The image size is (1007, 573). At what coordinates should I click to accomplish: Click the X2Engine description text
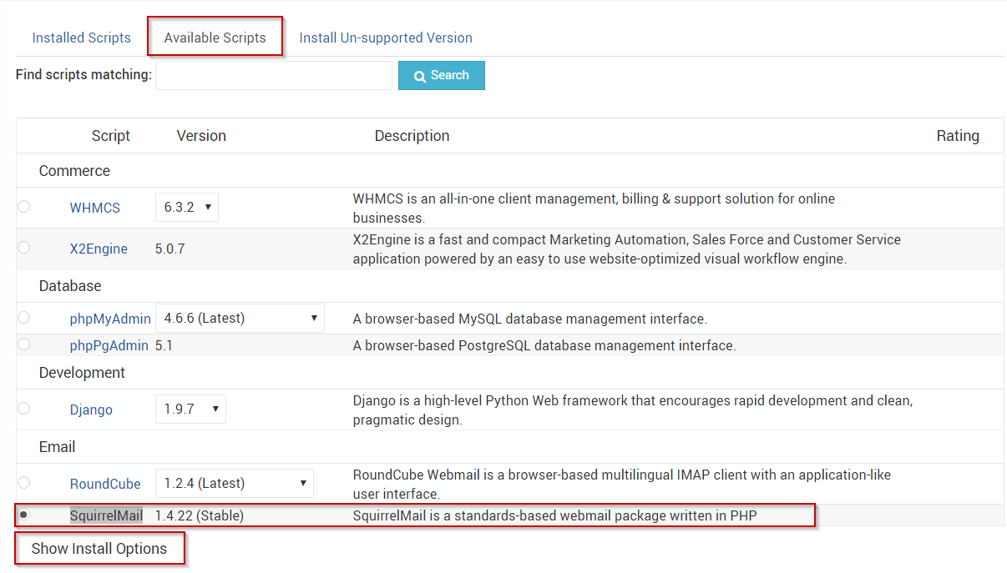[x=627, y=249]
